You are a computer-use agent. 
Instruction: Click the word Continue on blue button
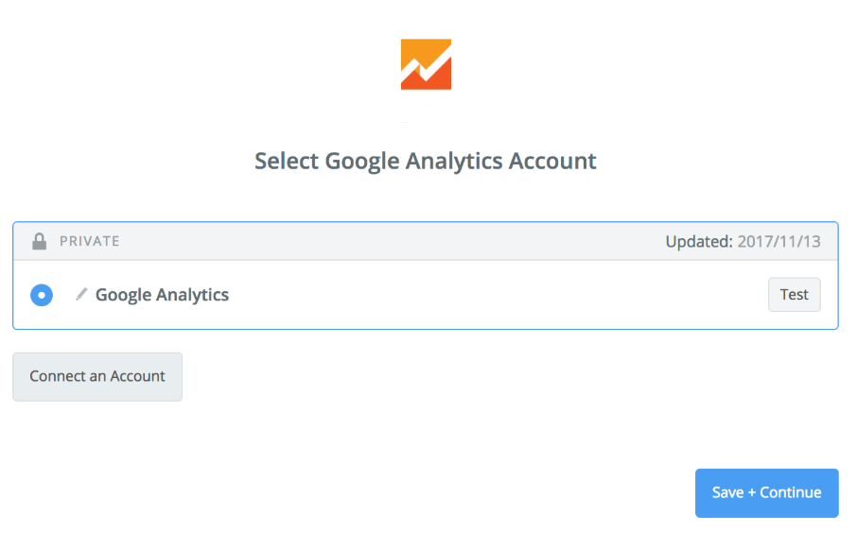coord(790,492)
